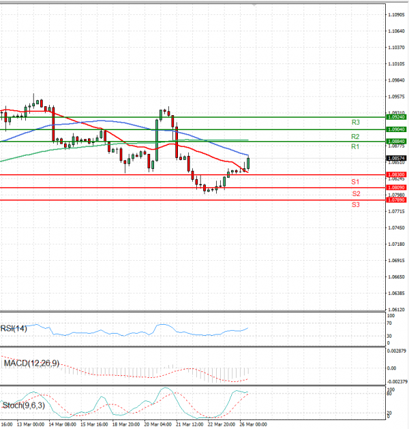Image resolution: width=409 pixels, height=429 pixels.
Task: Click the RSI 30 level value
Action: pos(389,336)
